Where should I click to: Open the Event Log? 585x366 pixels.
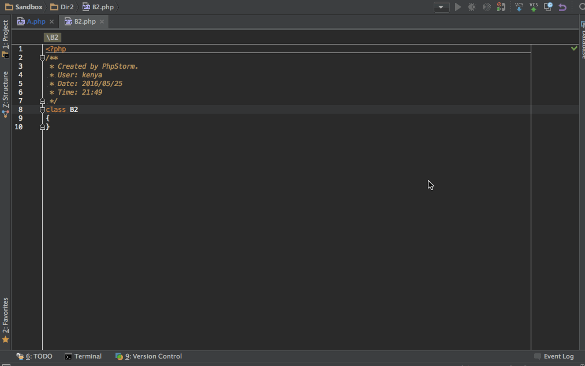click(554, 356)
